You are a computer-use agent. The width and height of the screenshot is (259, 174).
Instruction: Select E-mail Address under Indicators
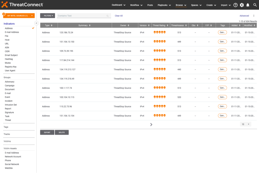click(12, 32)
